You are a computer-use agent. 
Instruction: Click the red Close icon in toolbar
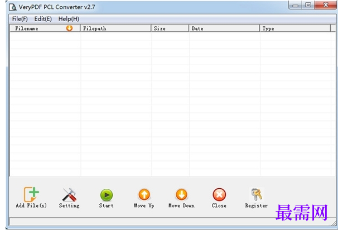(219, 194)
